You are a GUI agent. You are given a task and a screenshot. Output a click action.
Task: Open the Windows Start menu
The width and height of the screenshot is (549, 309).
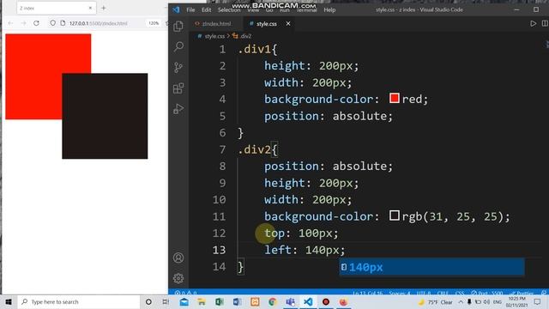[x=9, y=301]
